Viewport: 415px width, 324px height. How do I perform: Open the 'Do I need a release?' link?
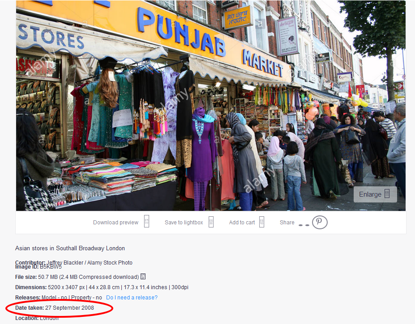tap(132, 298)
